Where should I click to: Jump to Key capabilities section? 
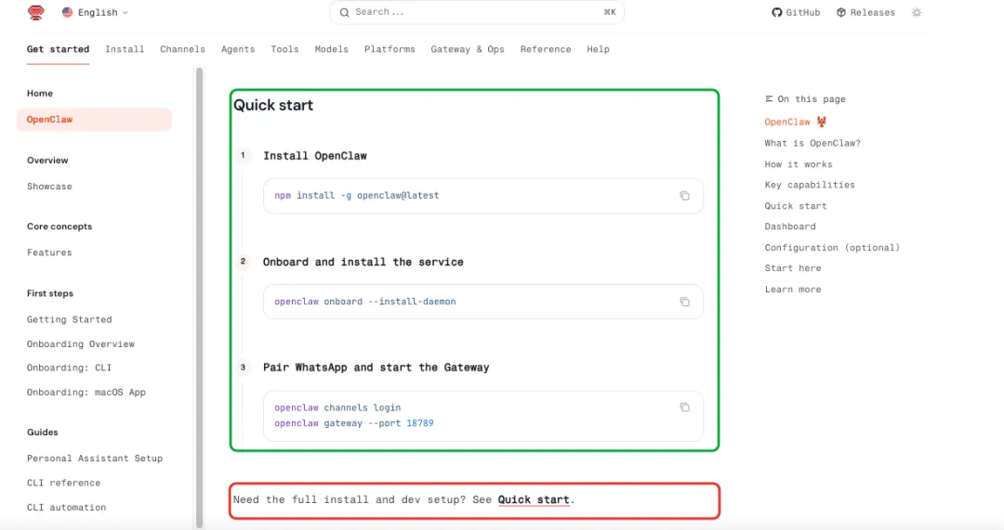point(809,185)
